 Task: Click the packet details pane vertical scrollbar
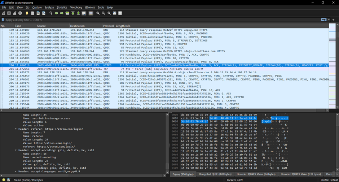pos(167,143)
